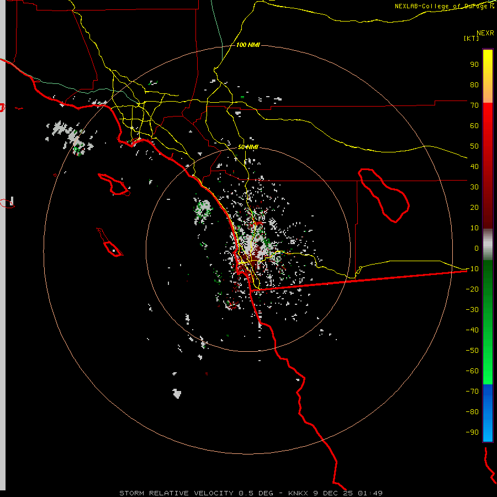497x497 pixels.
Task: Click the 30 value on the velocity scale
Action: click(x=474, y=187)
